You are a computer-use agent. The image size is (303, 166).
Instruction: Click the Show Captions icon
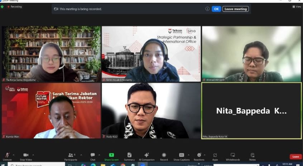tap(181, 156)
